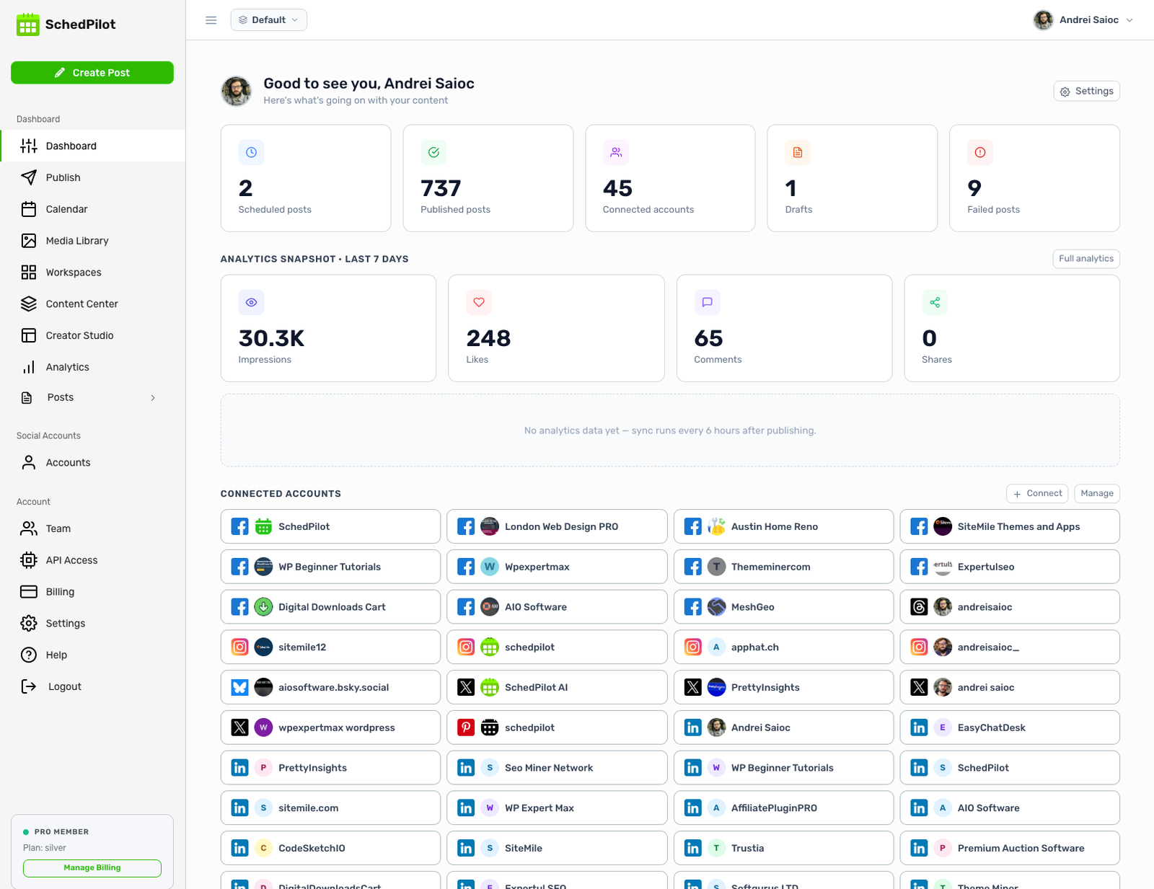
Task: Open Media Library in the sidebar
Action: pos(92,241)
